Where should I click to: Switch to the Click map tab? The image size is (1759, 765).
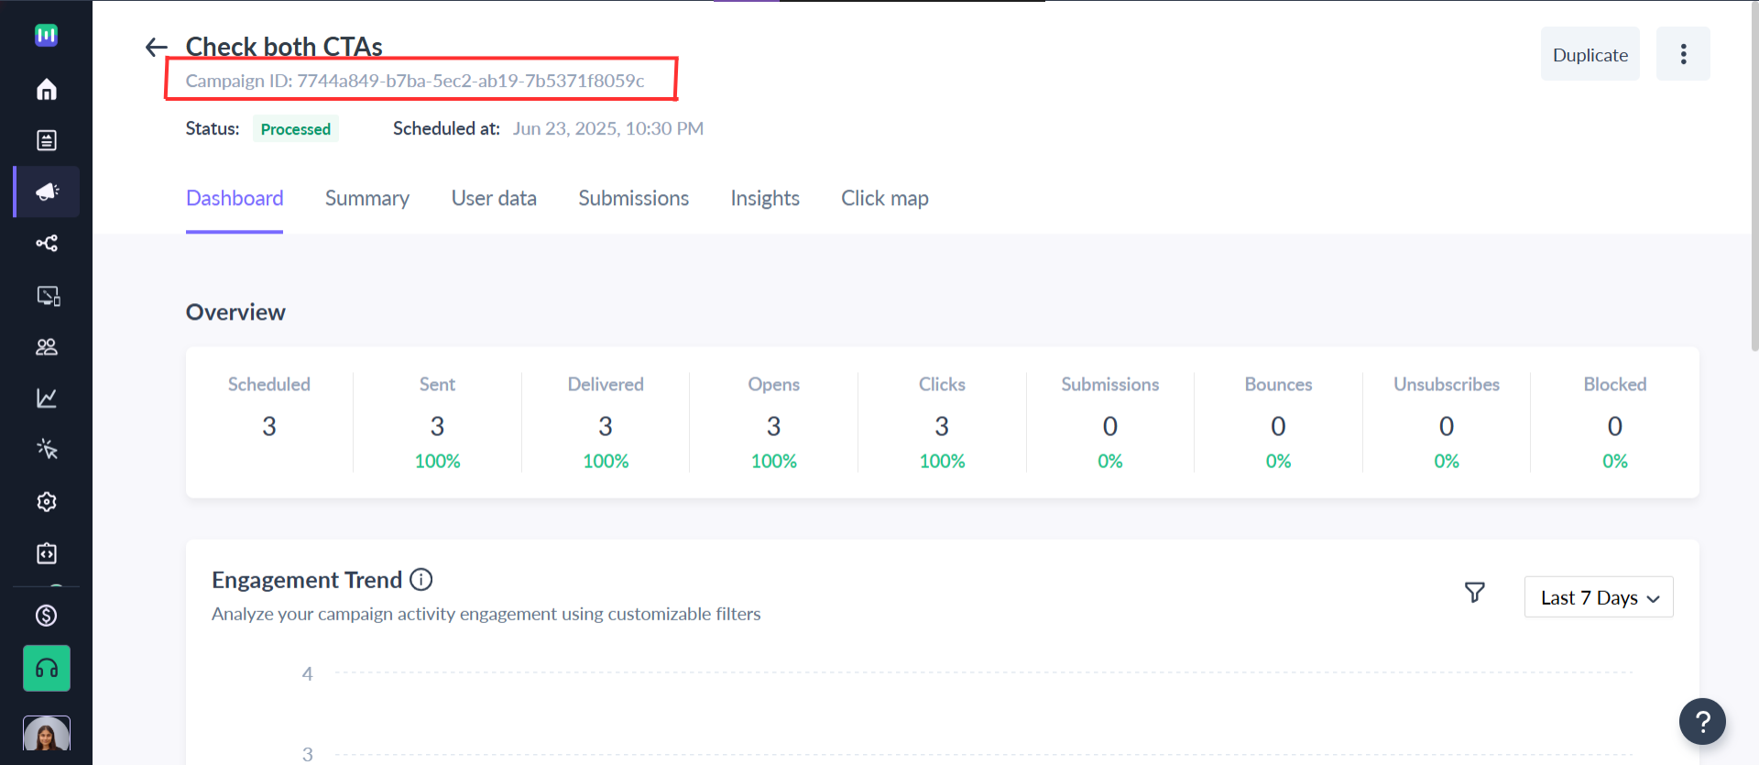885,199
